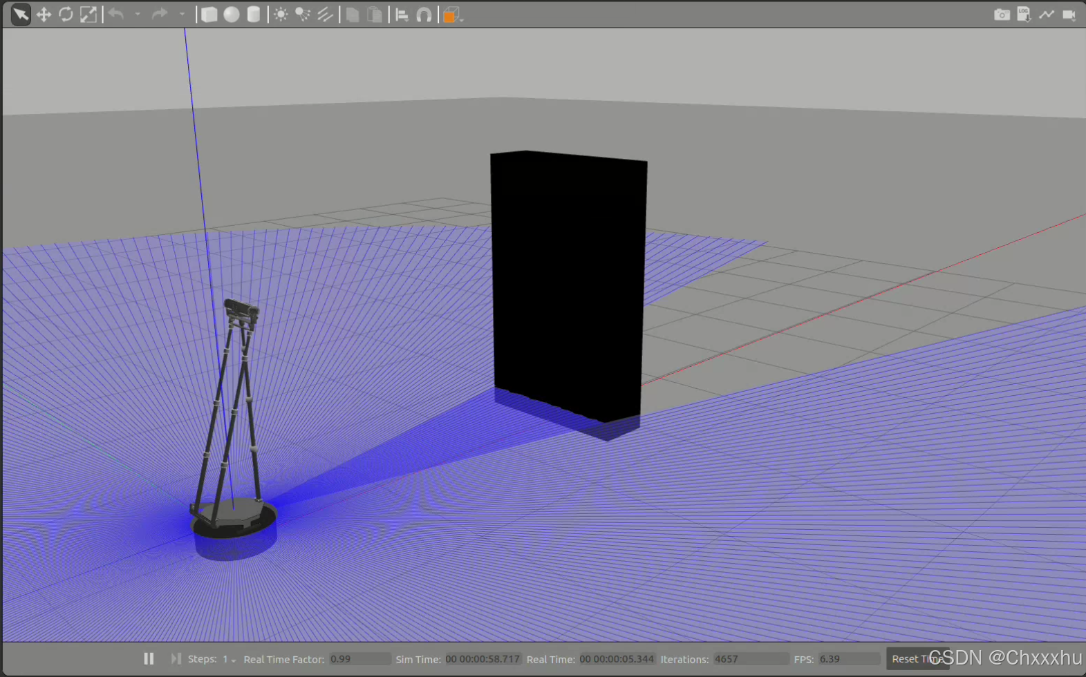Image resolution: width=1086 pixels, height=677 pixels.
Task: Open the plot graph icon
Action: tap(1047, 15)
